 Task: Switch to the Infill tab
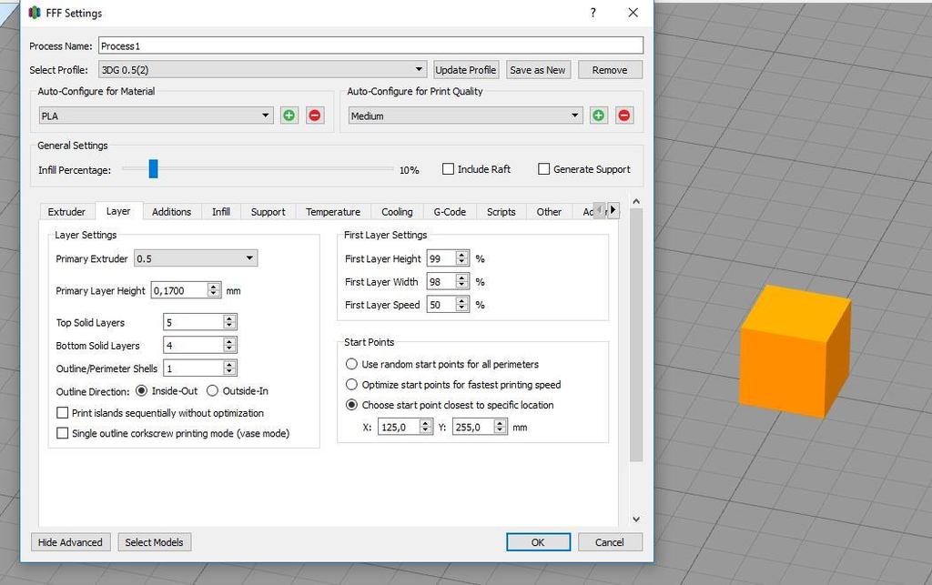tap(221, 212)
